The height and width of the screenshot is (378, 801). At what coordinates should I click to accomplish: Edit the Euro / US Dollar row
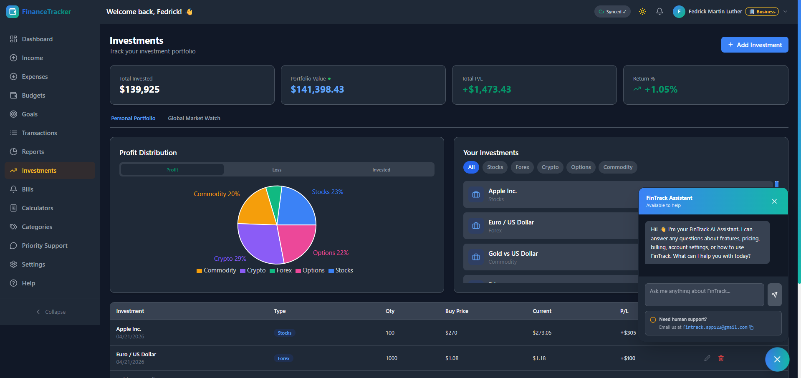tap(707, 358)
